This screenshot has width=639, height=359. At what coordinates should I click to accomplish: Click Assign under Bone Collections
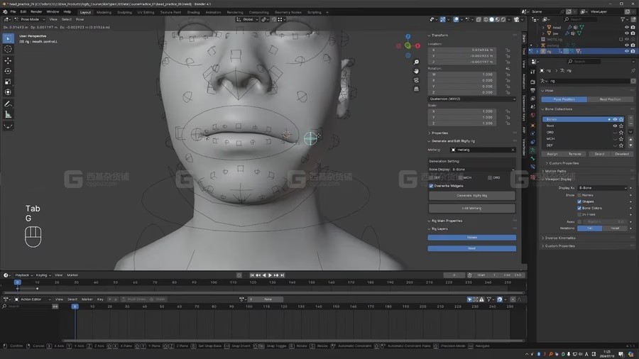click(552, 154)
